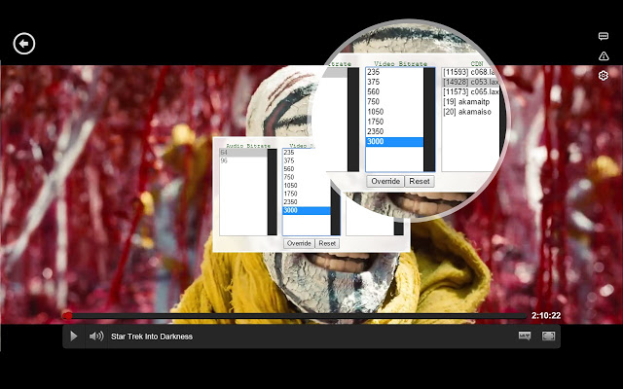Screen dimensions: 623x389
Task: Open subtitles icon in the bottom player bar
Action: click(x=525, y=336)
